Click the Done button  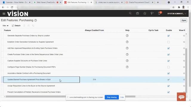pos(184,21)
